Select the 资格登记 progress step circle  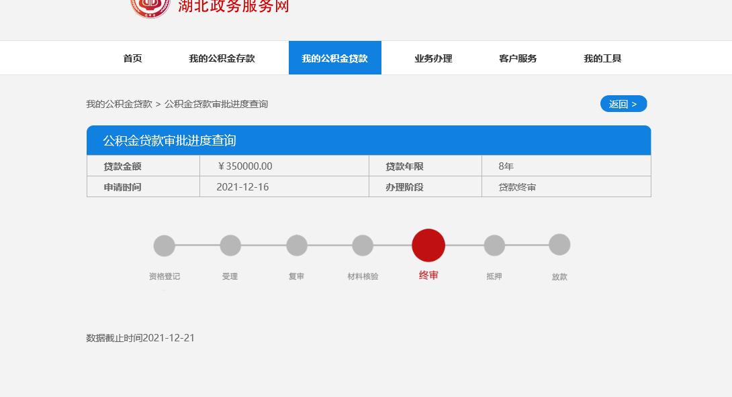(x=165, y=245)
